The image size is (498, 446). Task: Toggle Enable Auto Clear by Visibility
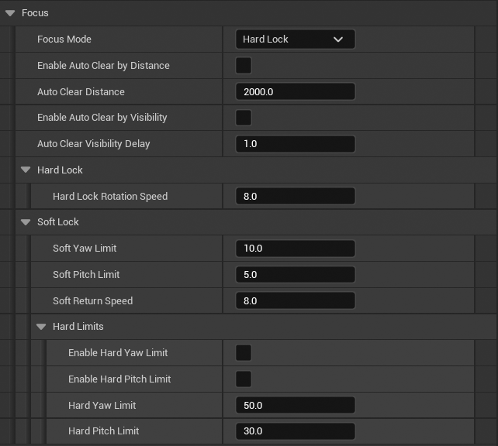(x=244, y=118)
